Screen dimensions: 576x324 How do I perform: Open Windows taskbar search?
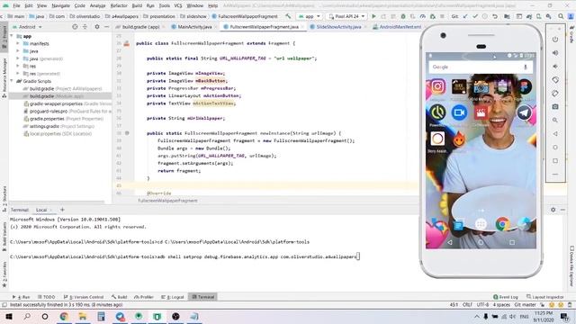tap(27, 316)
